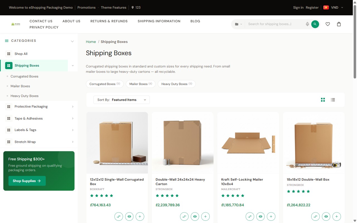Open the Kraft Self-Locking Mailer product image
Viewport: 357px width, 223px height.
pyautogui.click(x=248, y=143)
